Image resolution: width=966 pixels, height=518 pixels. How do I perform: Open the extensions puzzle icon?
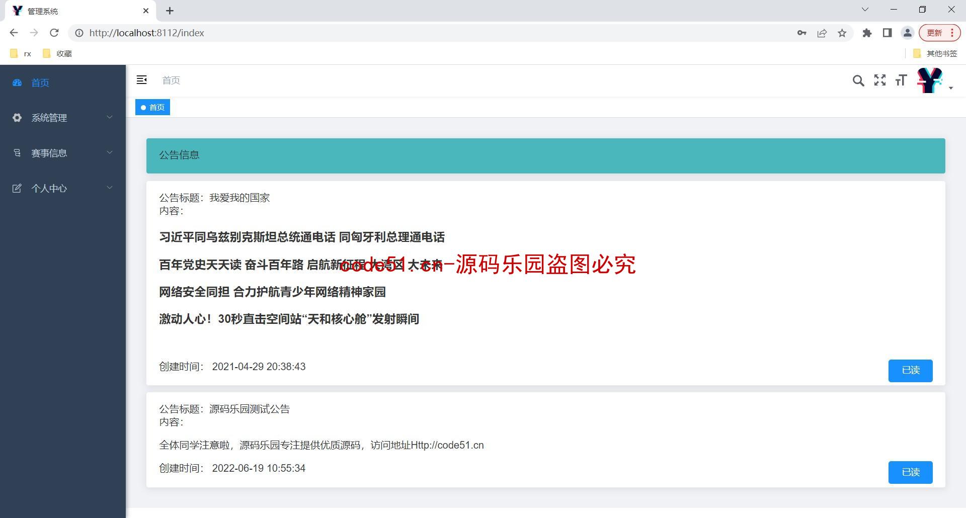pos(867,33)
